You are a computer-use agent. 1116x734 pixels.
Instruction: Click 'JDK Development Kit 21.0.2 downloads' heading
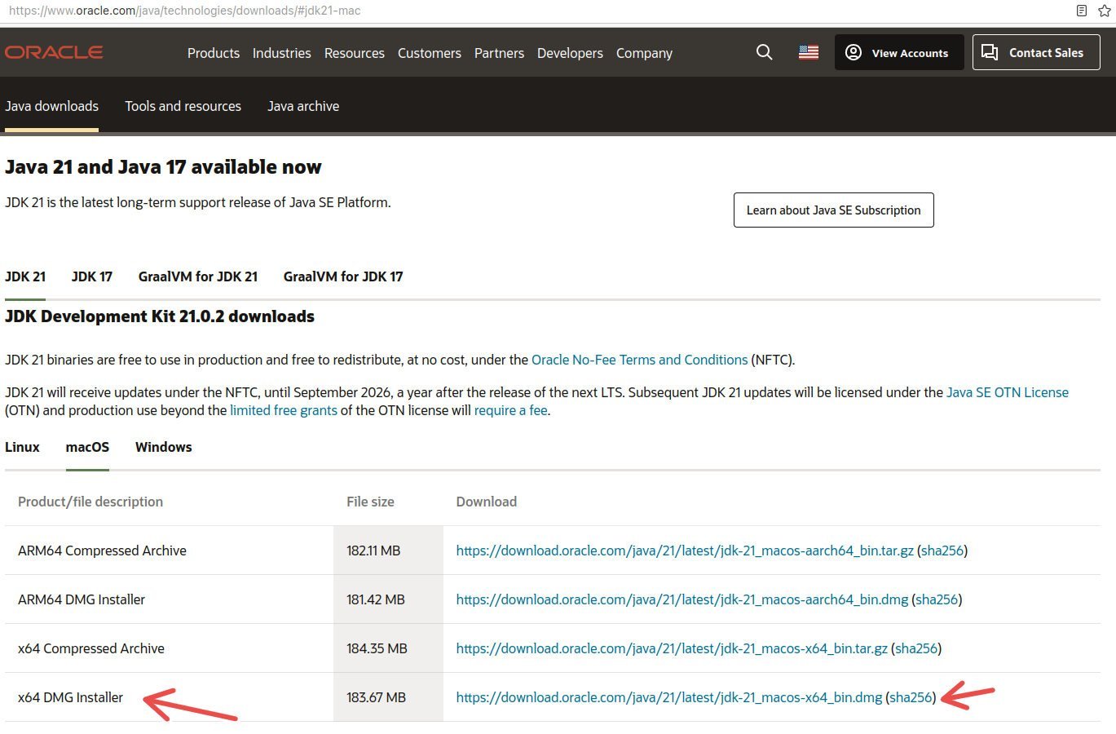(160, 316)
